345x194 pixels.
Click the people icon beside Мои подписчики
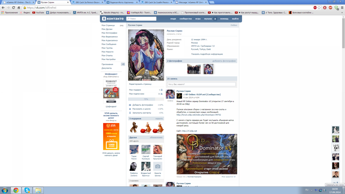162,94
